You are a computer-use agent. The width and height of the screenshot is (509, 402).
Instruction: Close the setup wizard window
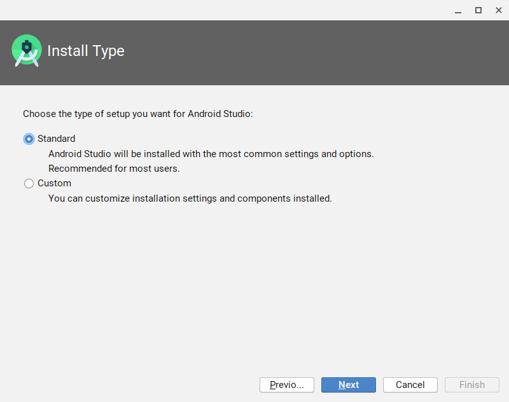499,11
